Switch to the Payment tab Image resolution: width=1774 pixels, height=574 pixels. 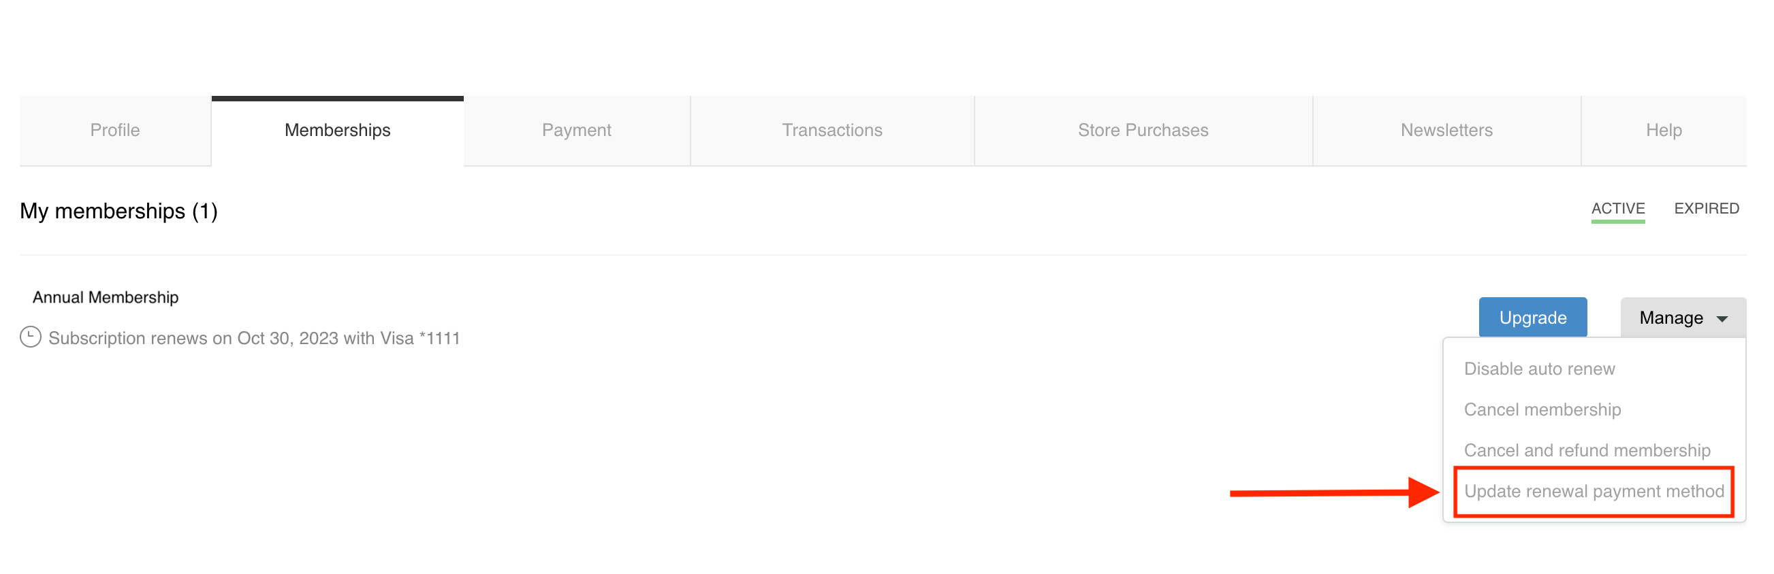(576, 130)
